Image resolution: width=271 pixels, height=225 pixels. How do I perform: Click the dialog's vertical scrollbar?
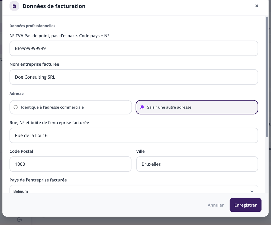(267, 77)
